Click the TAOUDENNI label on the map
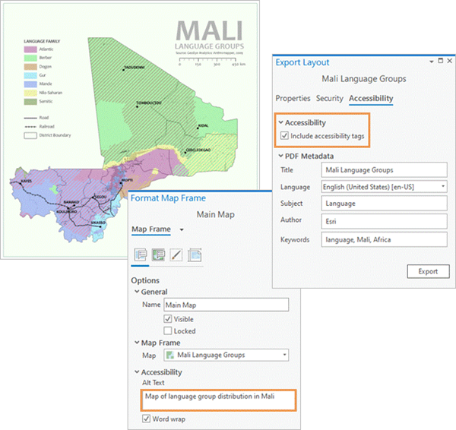This screenshot has width=456, height=430. [x=135, y=67]
